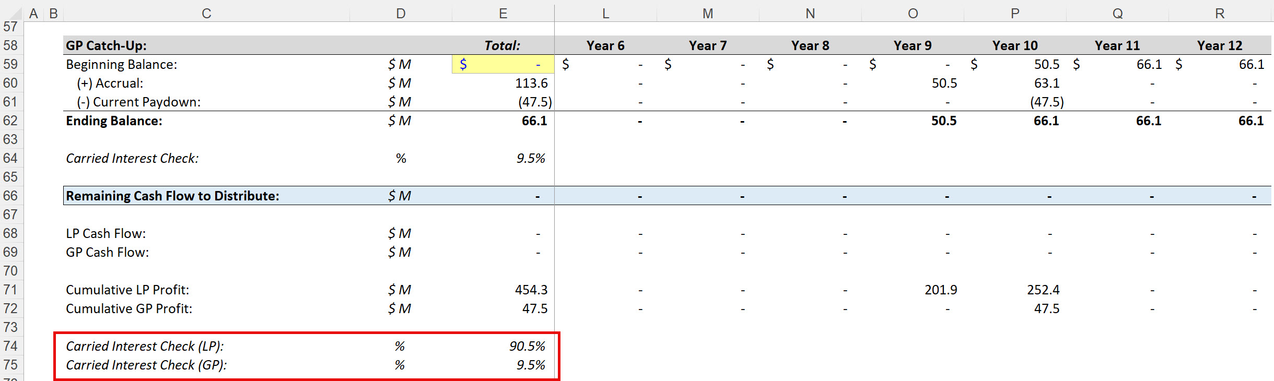Click the Accrual total value 113.6
Viewport: 1274px width, 381px height.
531,83
